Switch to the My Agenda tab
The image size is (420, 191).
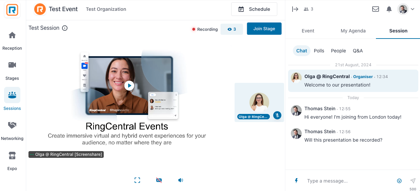pyautogui.click(x=353, y=31)
